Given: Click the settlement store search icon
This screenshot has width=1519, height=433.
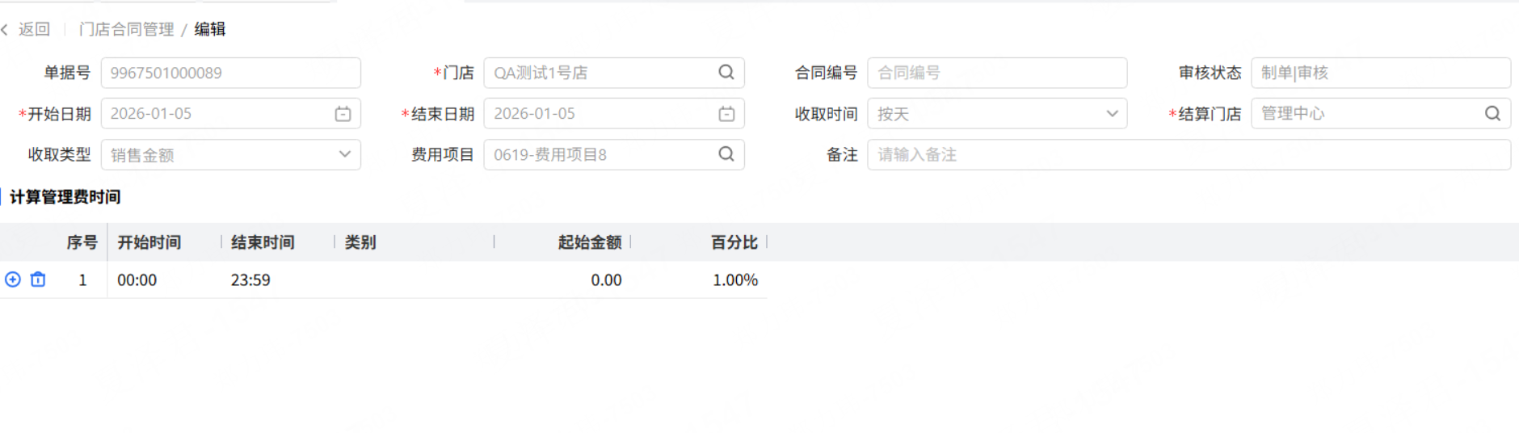Looking at the screenshot, I should click(1492, 114).
